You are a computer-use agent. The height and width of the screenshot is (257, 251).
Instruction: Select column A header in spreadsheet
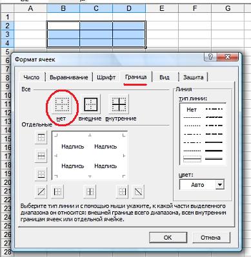tap(30, 8)
